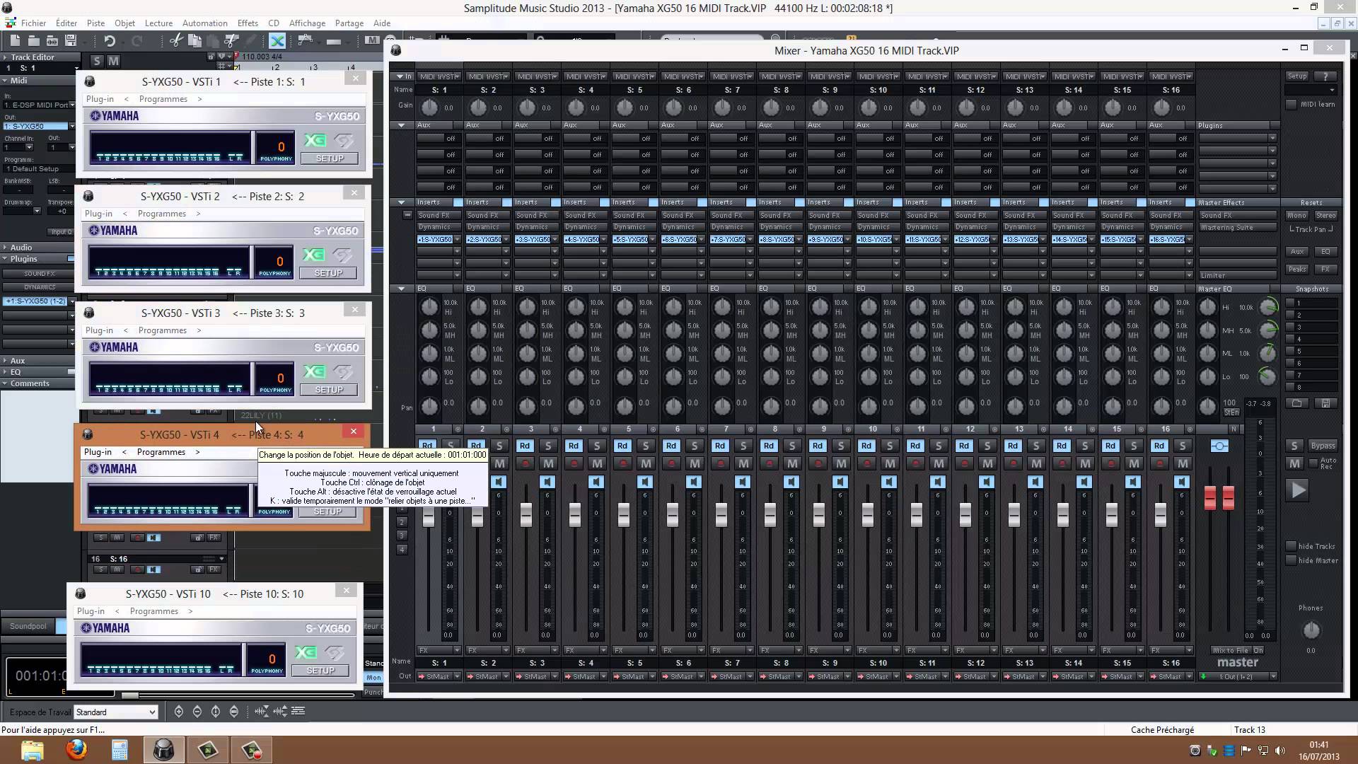Open the Espace de Travail Standard dropdown
The height and width of the screenshot is (764, 1358).
click(x=115, y=712)
